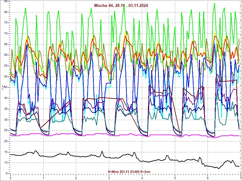
Task: Select the 70 tick label on the y-axis
Action: 6,33
